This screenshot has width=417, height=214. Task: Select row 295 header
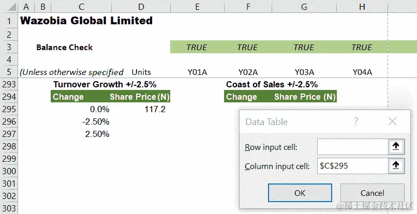9,109
